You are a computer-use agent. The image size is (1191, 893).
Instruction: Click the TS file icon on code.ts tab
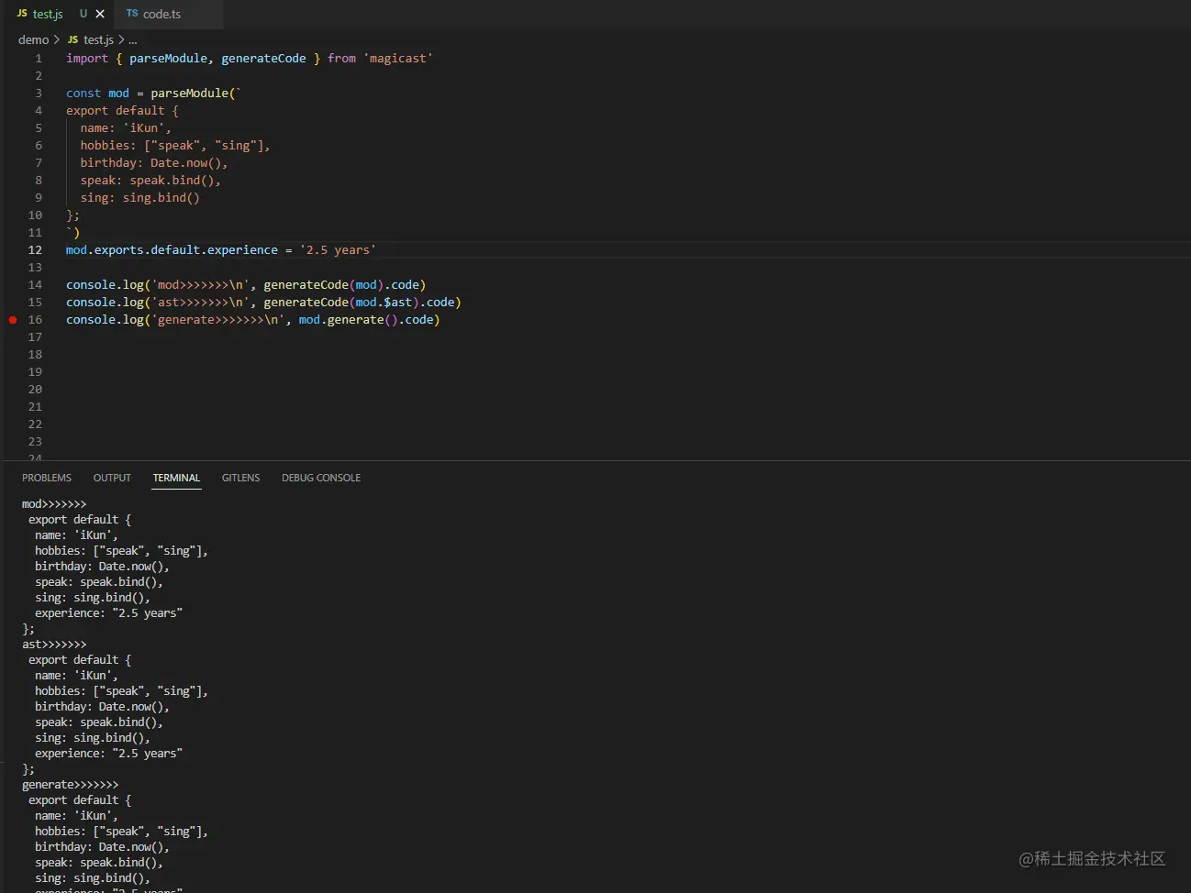pyautogui.click(x=132, y=14)
